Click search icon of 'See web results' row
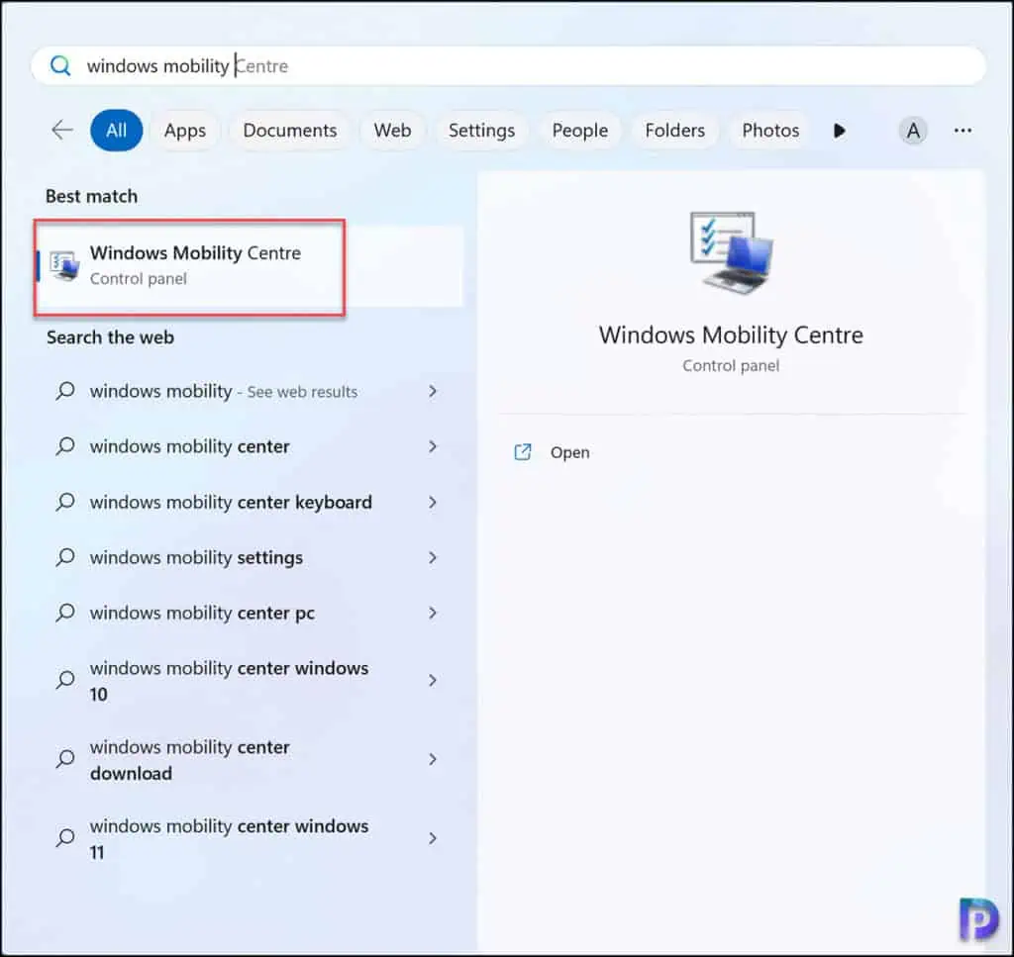 65,391
